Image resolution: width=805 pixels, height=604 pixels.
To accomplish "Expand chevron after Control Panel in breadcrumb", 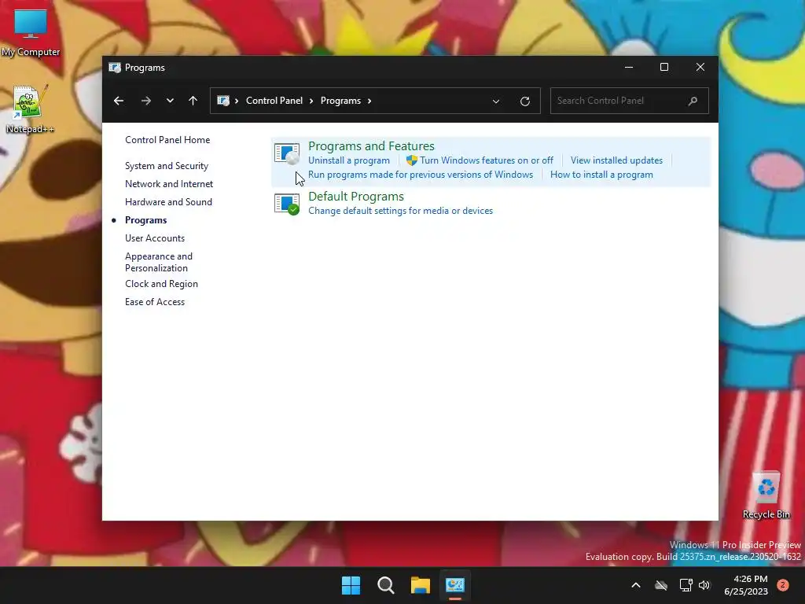I will pyautogui.click(x=311, y=101).
